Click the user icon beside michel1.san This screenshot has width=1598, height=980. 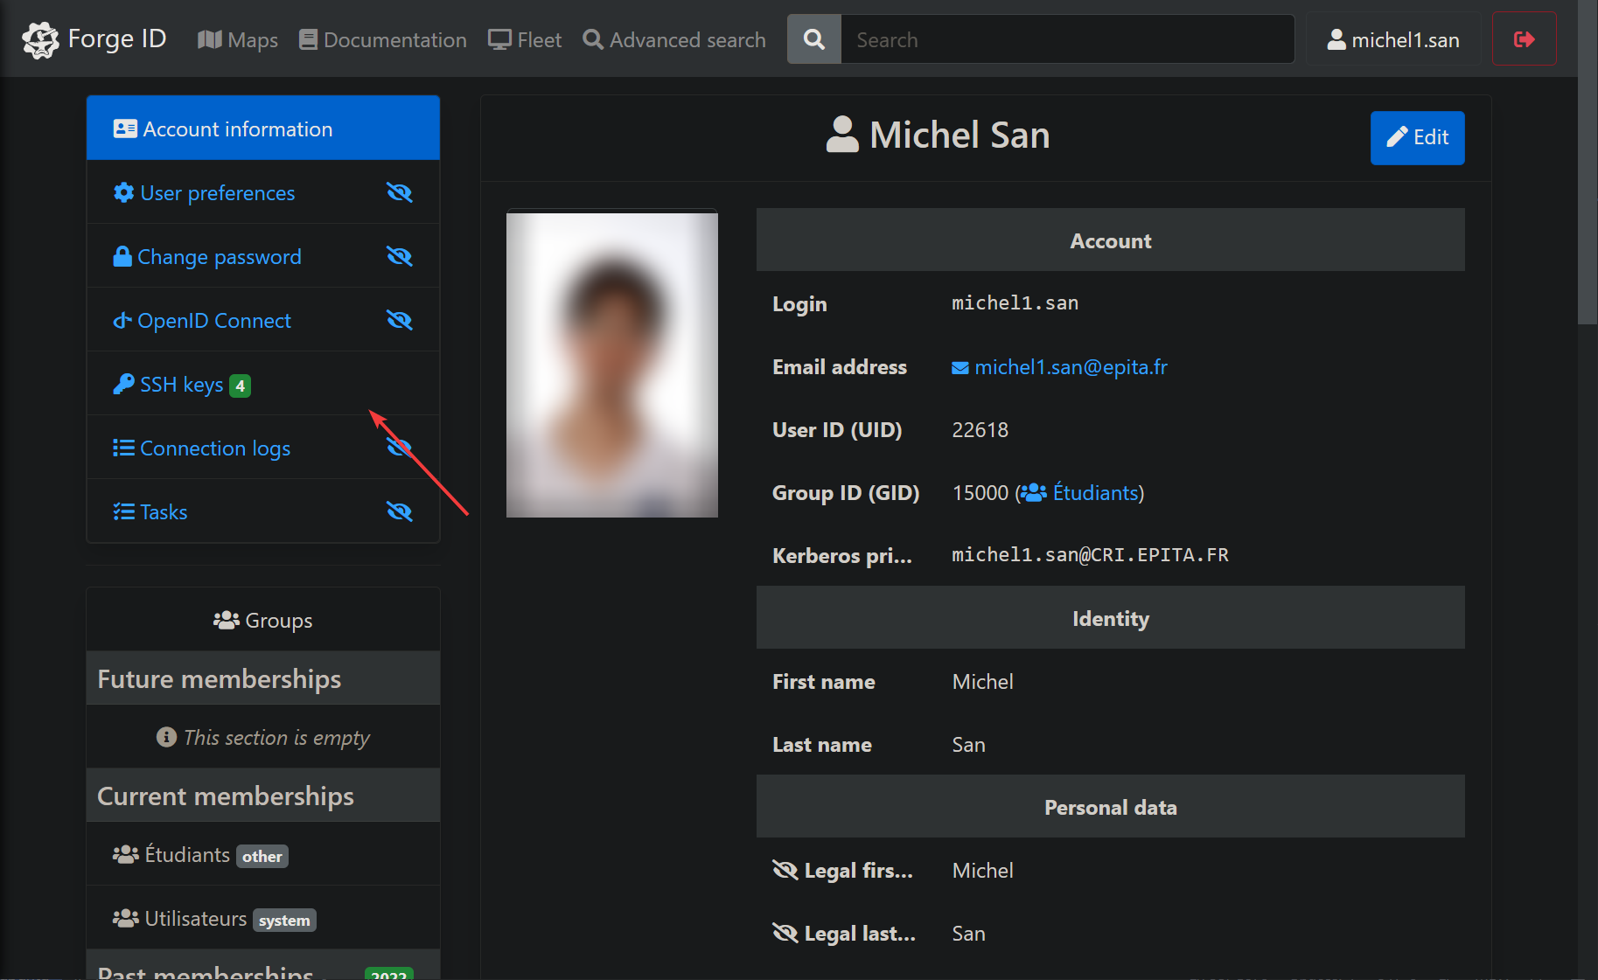click(1336, 39)
